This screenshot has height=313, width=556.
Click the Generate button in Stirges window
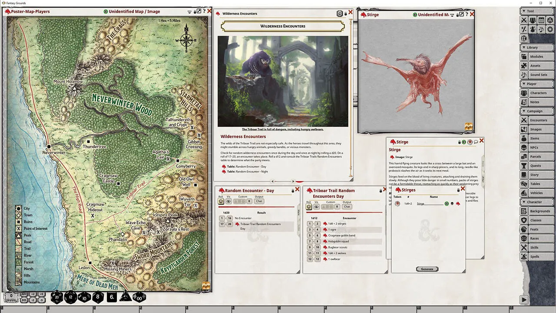click(427, 269)
